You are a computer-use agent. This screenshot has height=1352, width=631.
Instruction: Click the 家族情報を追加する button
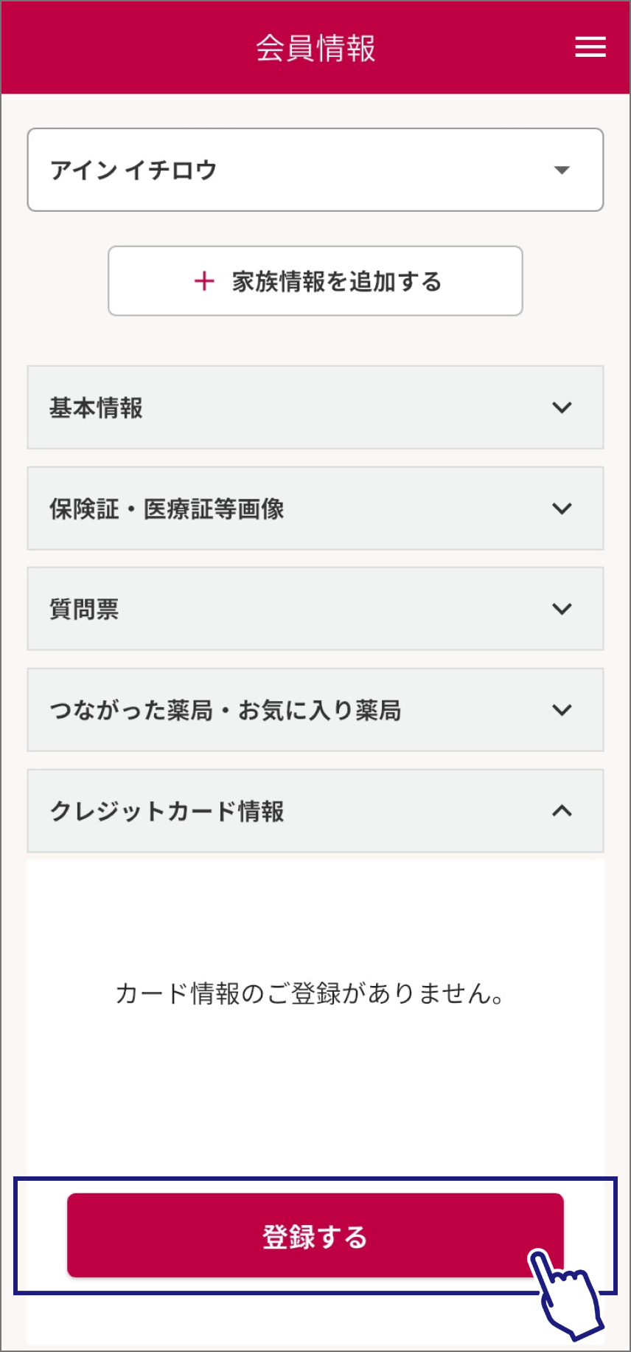(315, 281)
